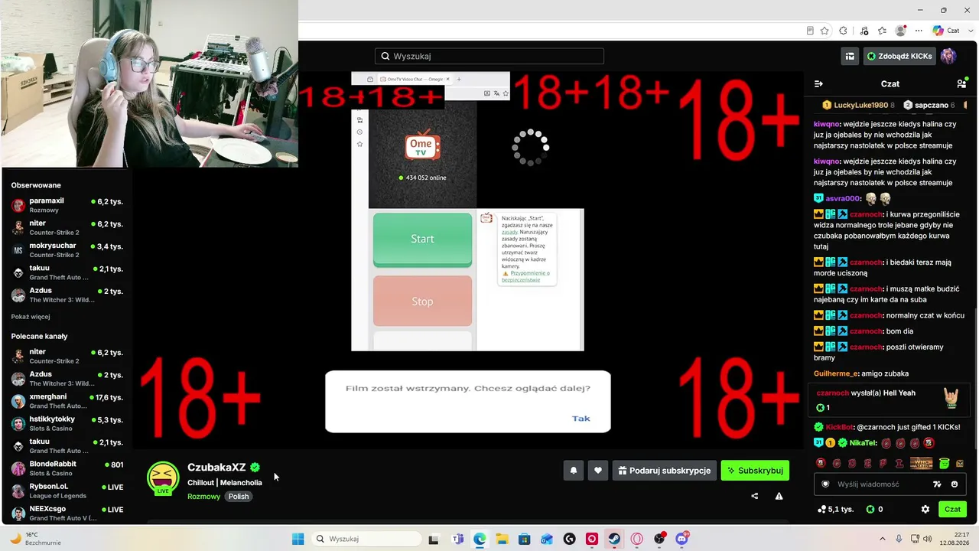This screenshot has height=551, width=979.
Task: Click Podaruj subskrypcje gift button
Action: click(663, 471)
